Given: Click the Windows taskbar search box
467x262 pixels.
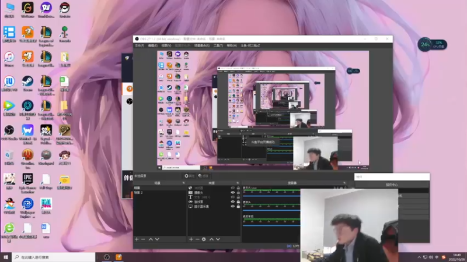Looking at the screenshot, I should (x=54, y=257).
